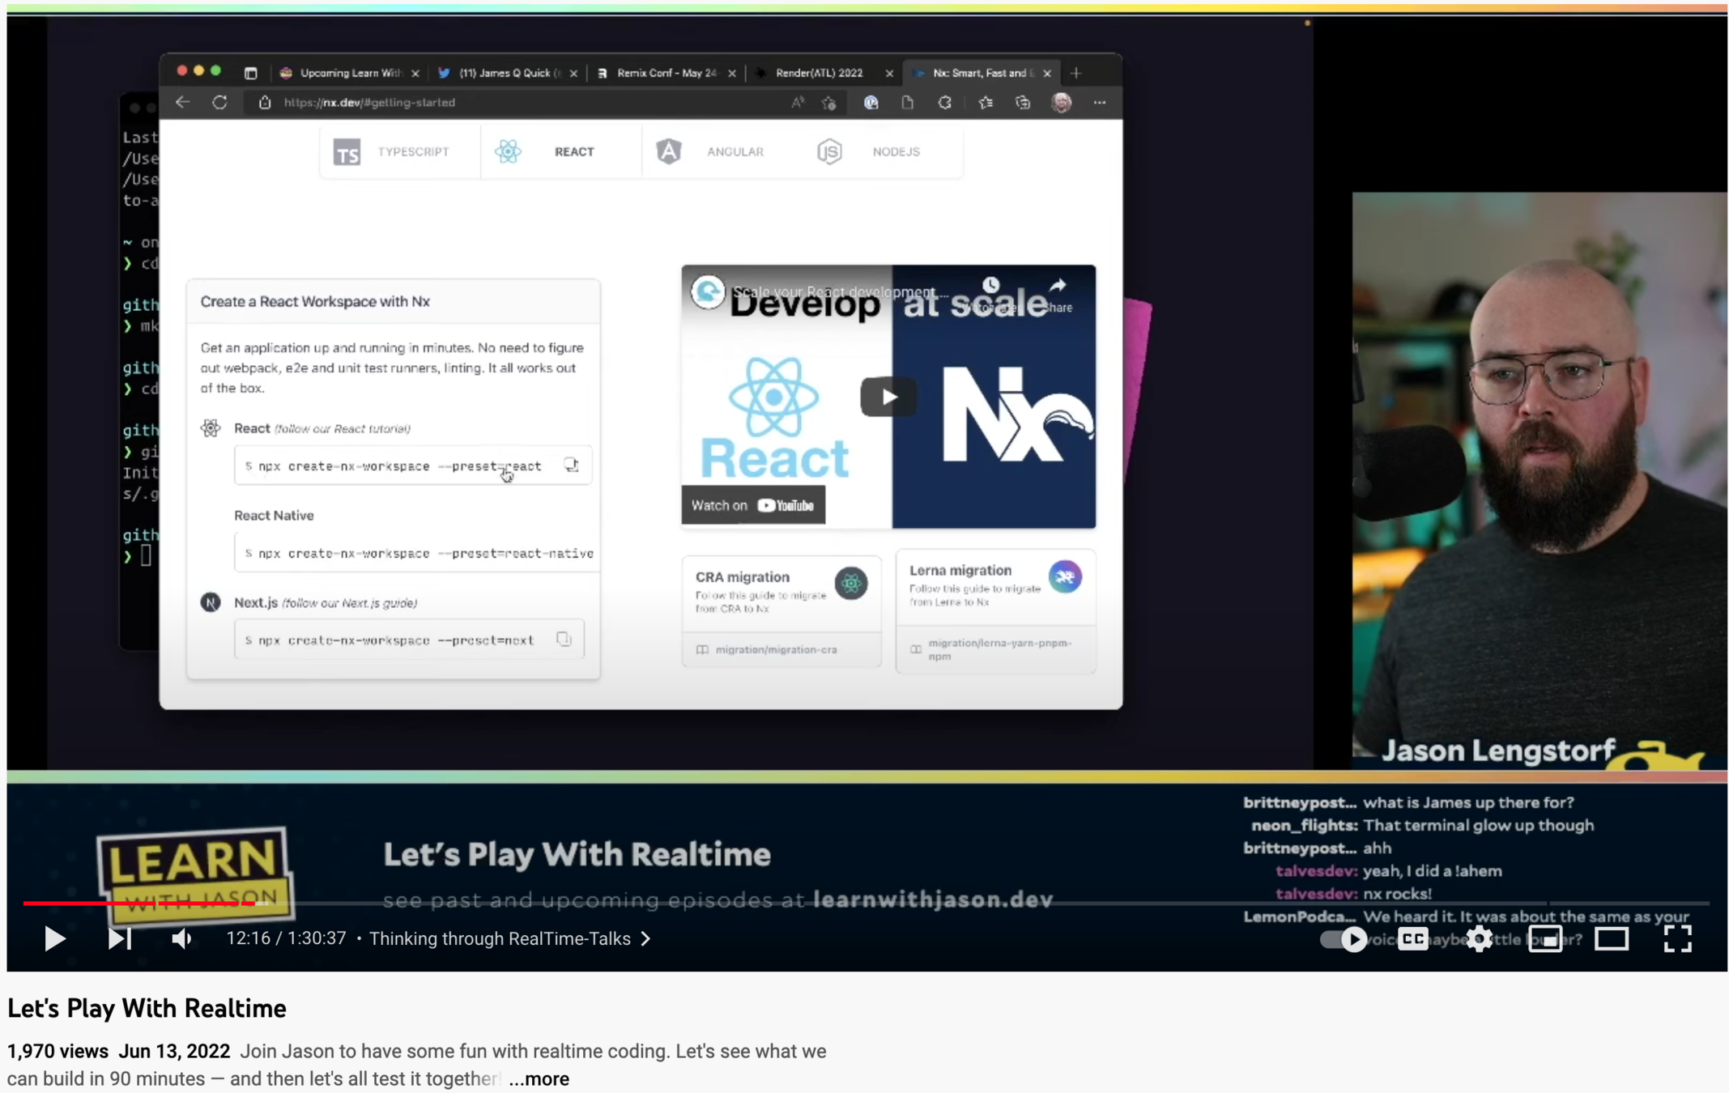Turn on closed captions
1729x1093 pixels.
pos(1412,938)
